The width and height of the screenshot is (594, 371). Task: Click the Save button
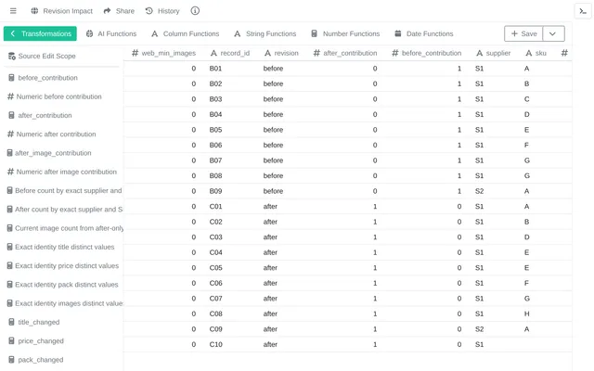pos(523,33)
